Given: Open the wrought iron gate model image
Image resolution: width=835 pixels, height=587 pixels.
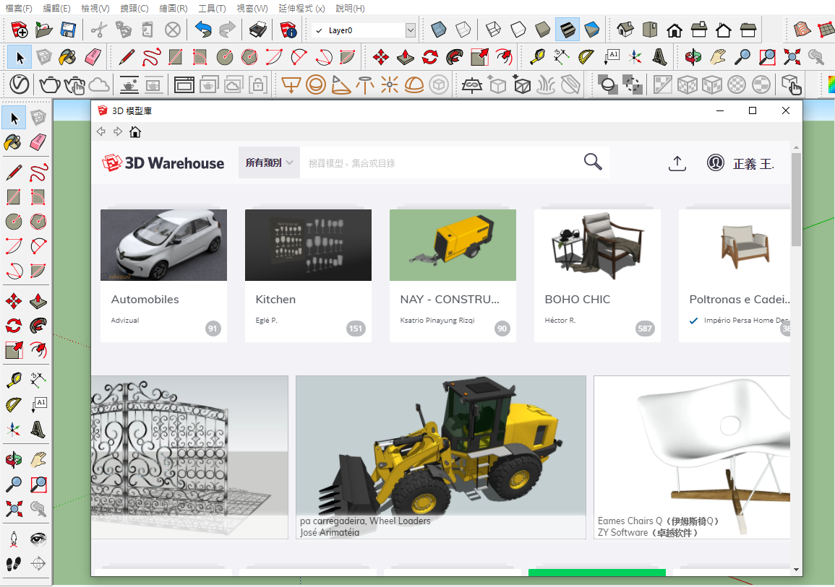Looking at the screenshot, I should [189, 457].
